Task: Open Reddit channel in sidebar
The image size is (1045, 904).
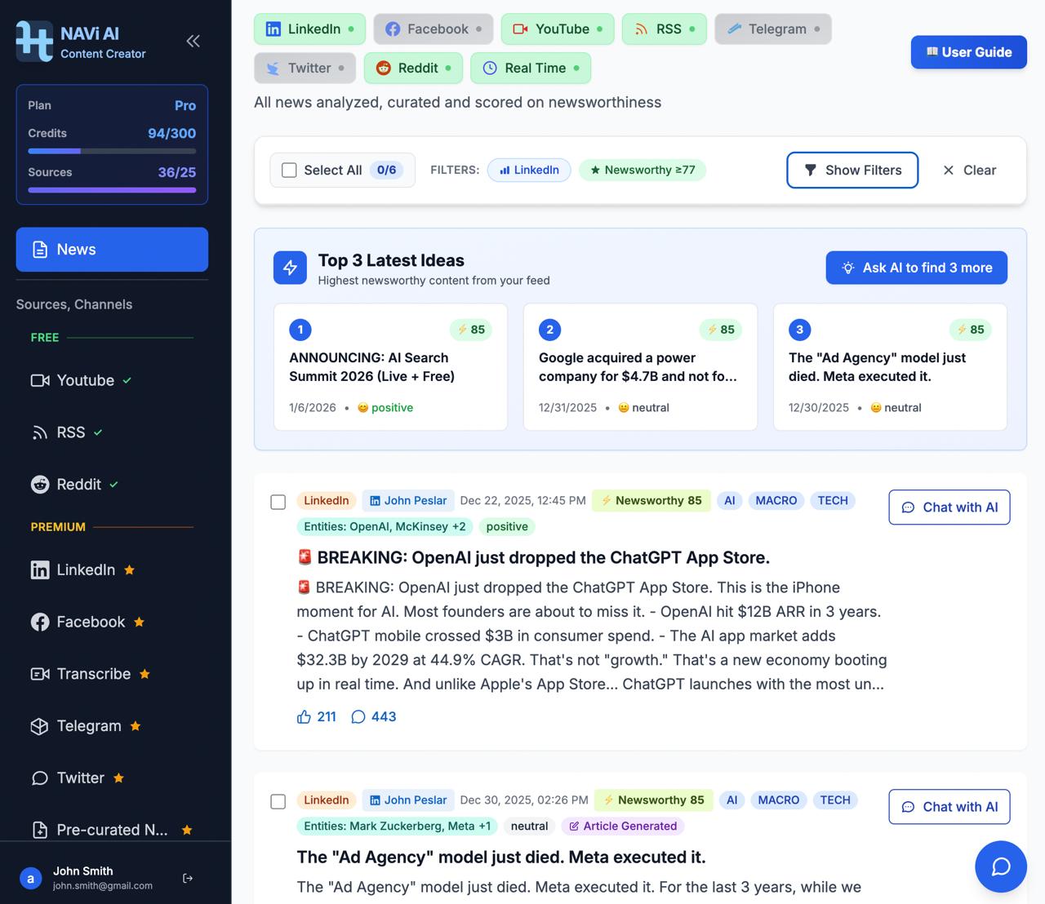Action: coord(112,485)
